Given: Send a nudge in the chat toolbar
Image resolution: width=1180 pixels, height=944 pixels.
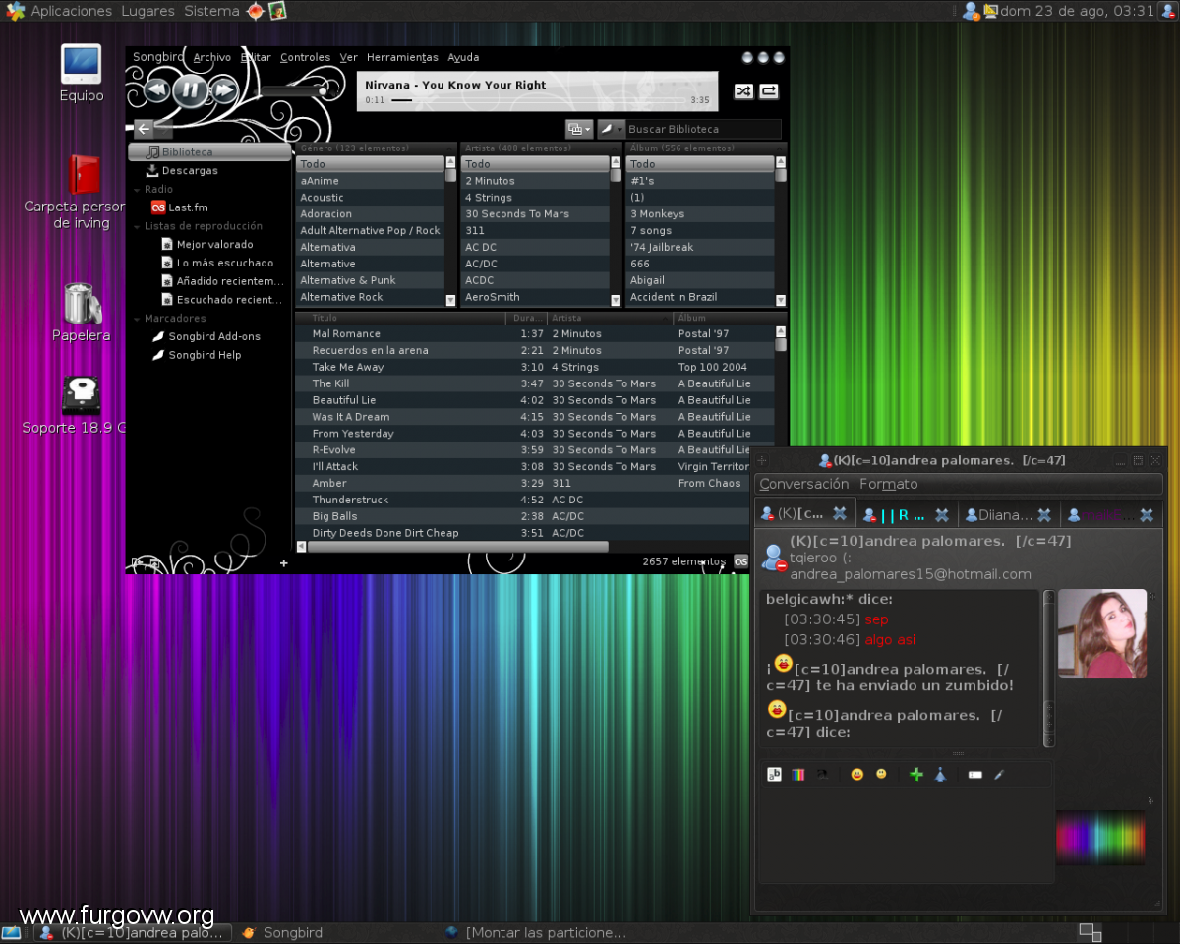Looking at the screenshot, I should [940, 774].
